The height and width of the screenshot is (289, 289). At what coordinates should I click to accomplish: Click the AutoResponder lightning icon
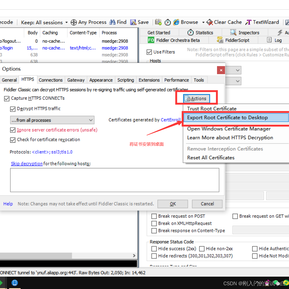[x=280, y=33]
